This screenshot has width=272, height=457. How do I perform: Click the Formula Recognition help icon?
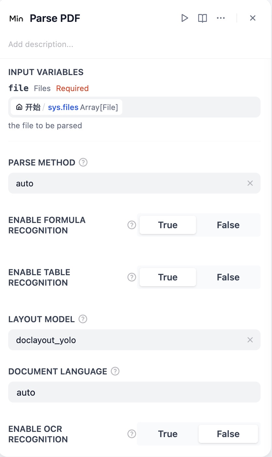[x=131, y=225]
